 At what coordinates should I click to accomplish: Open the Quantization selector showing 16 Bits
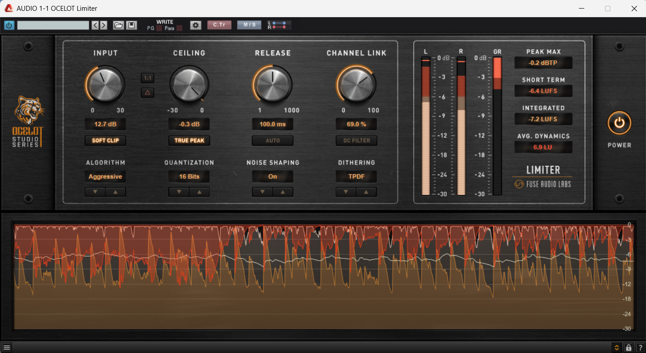(x=189, y=176)
